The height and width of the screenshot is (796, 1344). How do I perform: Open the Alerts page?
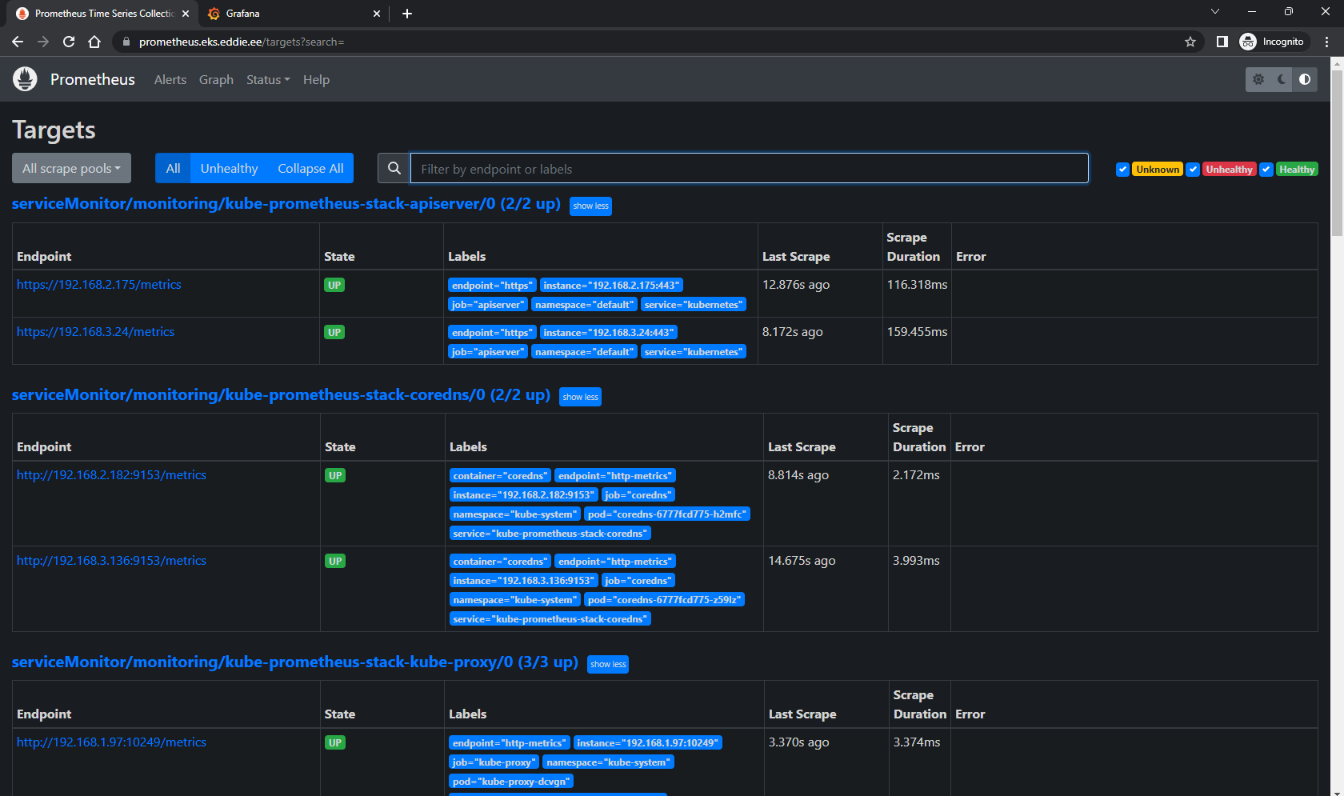170,80
